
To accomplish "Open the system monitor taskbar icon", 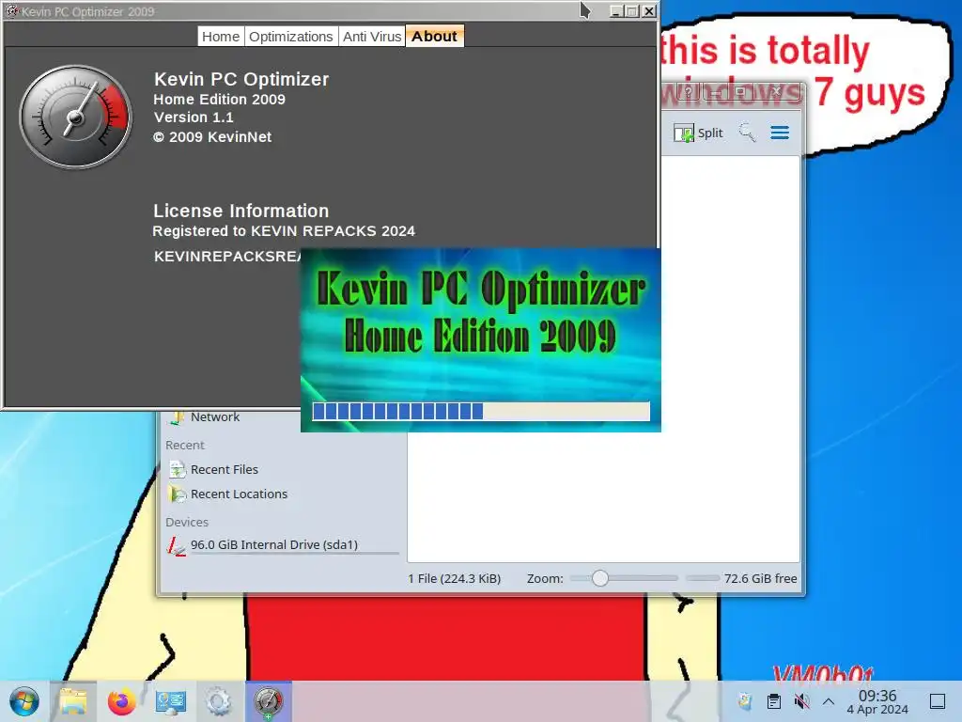I will click(171, 701).
